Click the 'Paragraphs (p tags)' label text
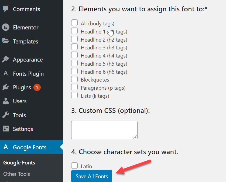Image resolution: width=226 pixels, height=182 pixels. click(x=103, y=88)
